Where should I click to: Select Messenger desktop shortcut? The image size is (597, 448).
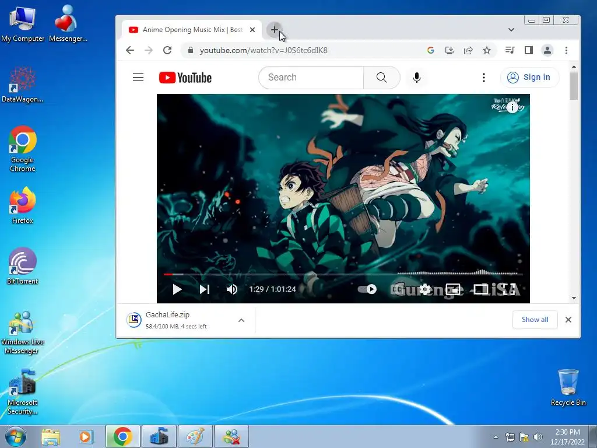[x=68, y=23]
